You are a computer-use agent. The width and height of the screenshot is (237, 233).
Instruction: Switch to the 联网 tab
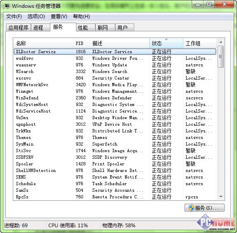coord(105,28)
